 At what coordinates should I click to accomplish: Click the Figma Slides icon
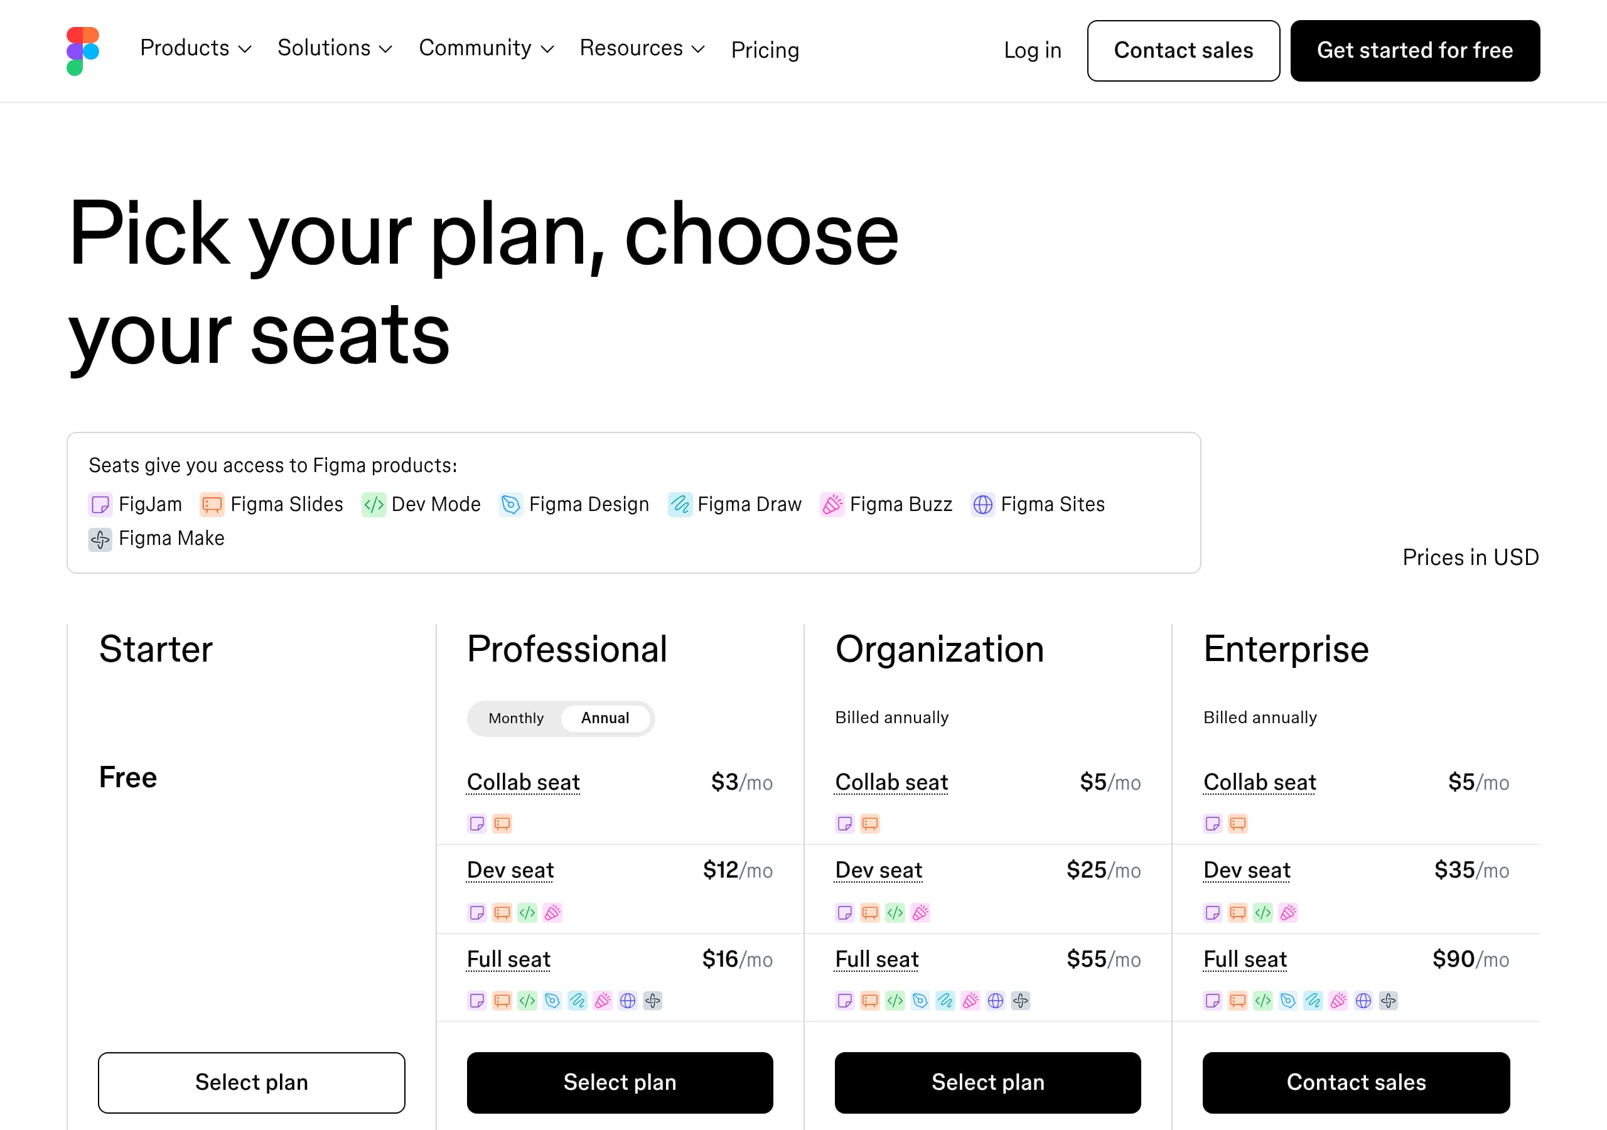pyautogui.click(x=212, y=504)
